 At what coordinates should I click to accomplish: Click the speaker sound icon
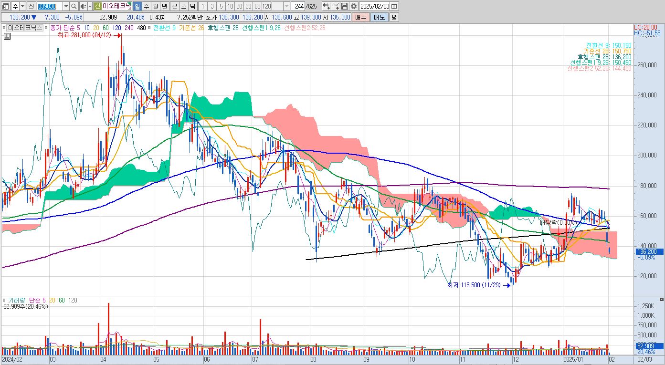(x=83, y=6)
